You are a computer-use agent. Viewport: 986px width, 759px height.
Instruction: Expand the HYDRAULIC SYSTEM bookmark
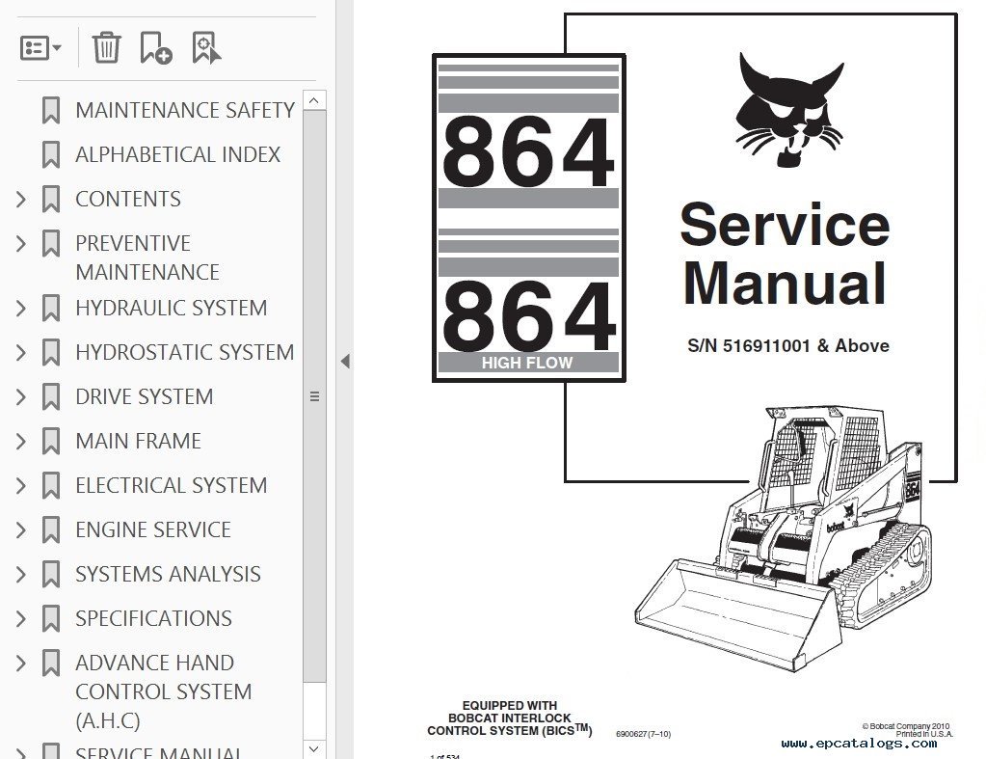21,309
